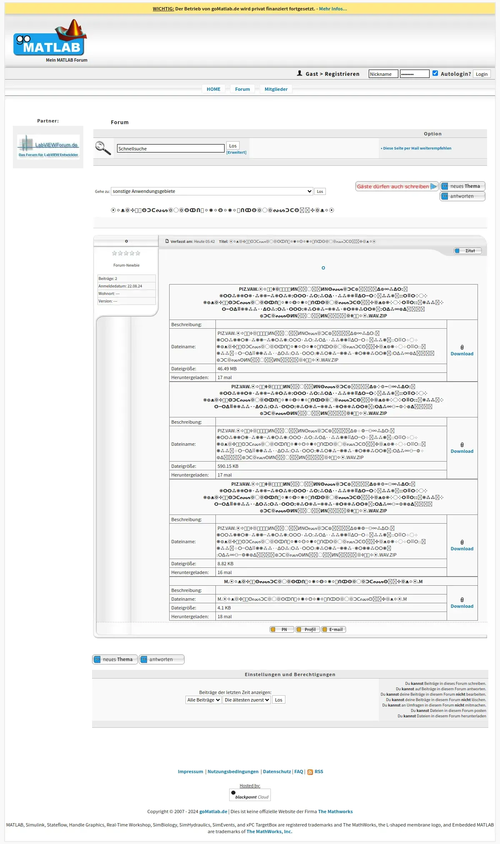Click bottom neues Thema button
The height and width of the screenshot is (844, 500).
[115, 659]
